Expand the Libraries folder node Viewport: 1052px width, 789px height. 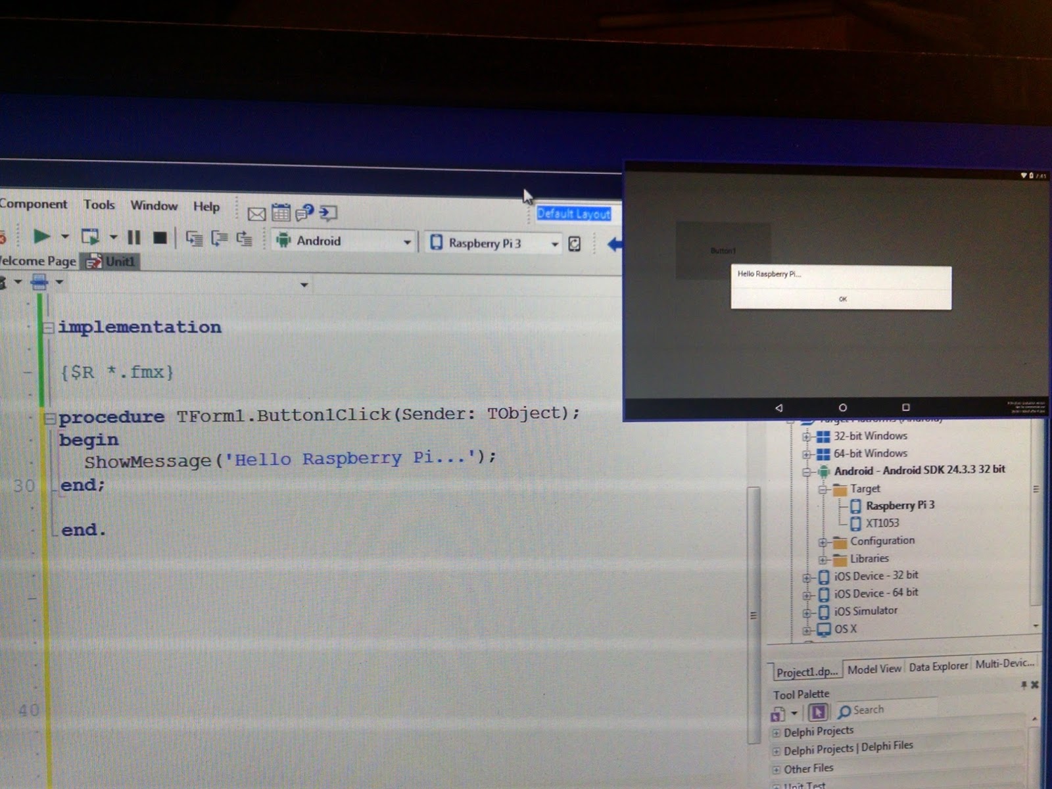(x=823, y=560)
